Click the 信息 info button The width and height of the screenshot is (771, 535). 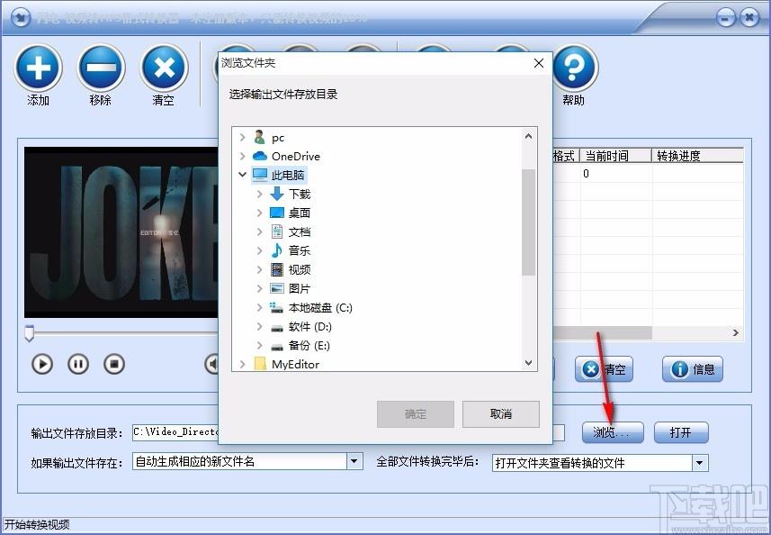coord(693,369)
